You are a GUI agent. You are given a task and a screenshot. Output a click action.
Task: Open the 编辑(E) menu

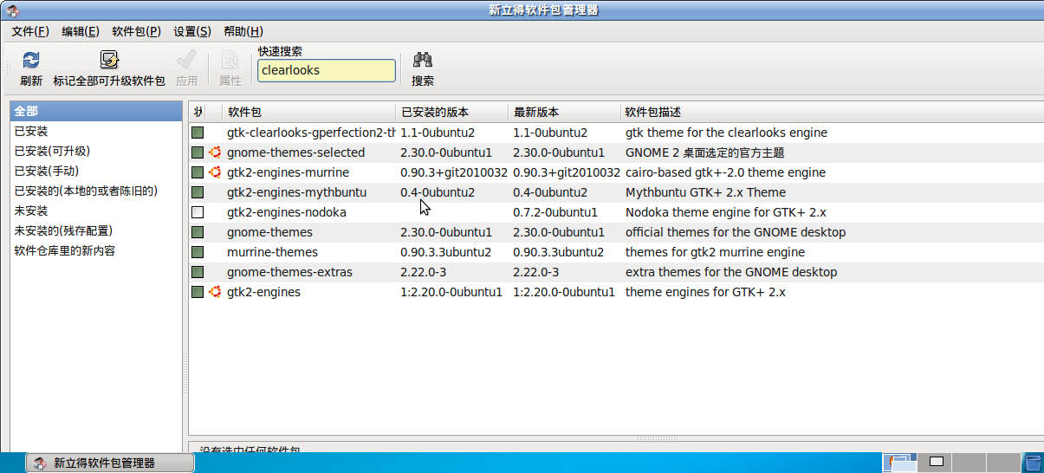point(81,31)
